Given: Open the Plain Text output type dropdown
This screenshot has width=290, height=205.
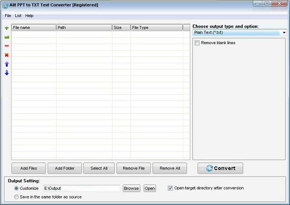Looking at the screenshot, I should [240, 32].
